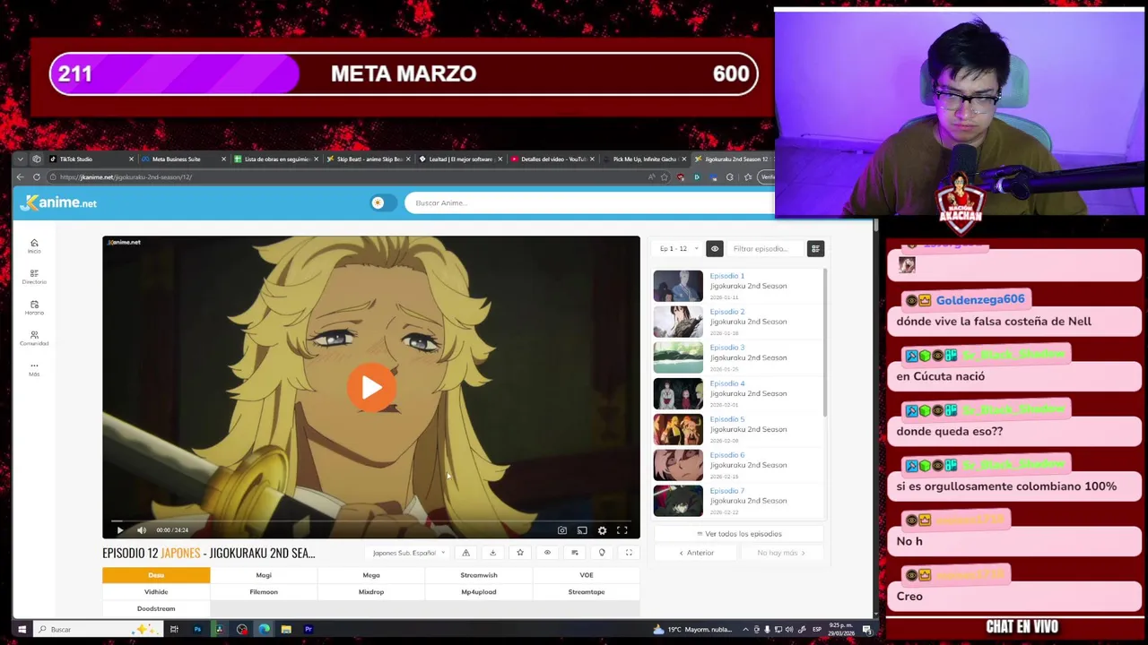Open Horario in the left sidebar
1148x645 pixels.
pos(34,307)
